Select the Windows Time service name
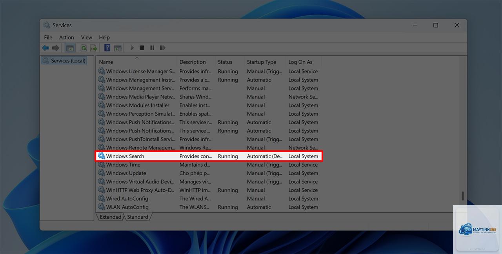The image size is (502, 254). pos(123,165)
